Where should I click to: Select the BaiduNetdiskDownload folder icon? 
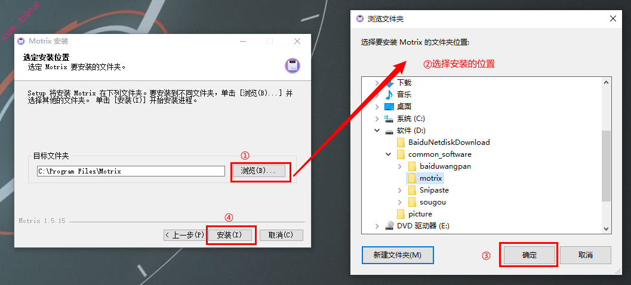click(x=401, y=142)
